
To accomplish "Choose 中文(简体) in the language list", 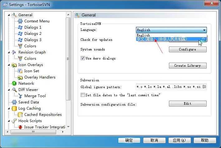I will (x=171, y=39).
